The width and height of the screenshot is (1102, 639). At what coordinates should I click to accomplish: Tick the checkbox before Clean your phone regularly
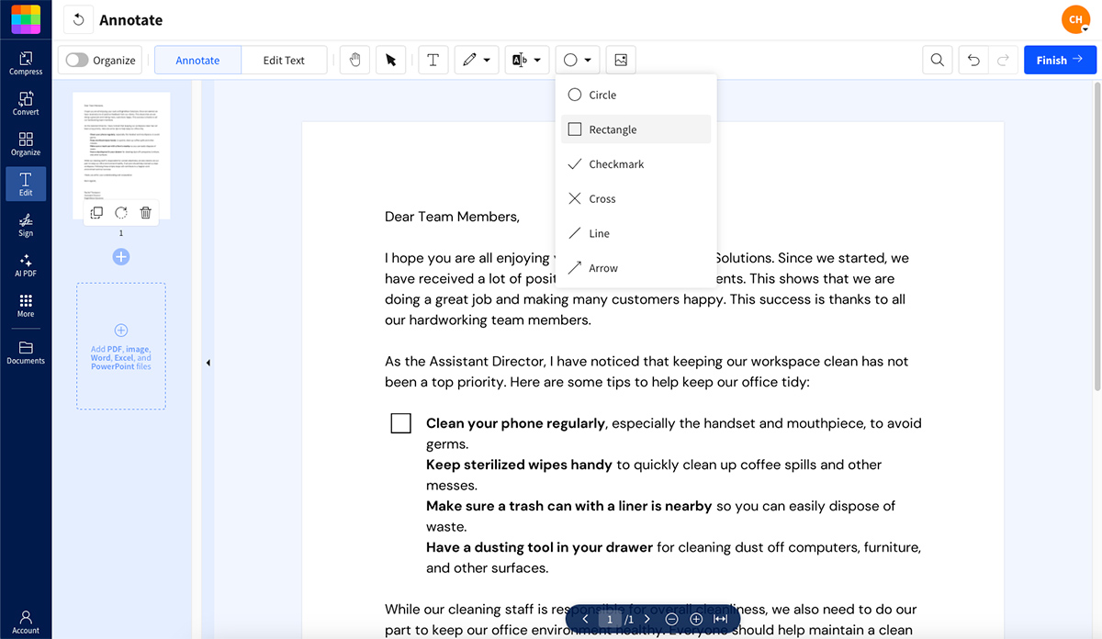(400, 422)
